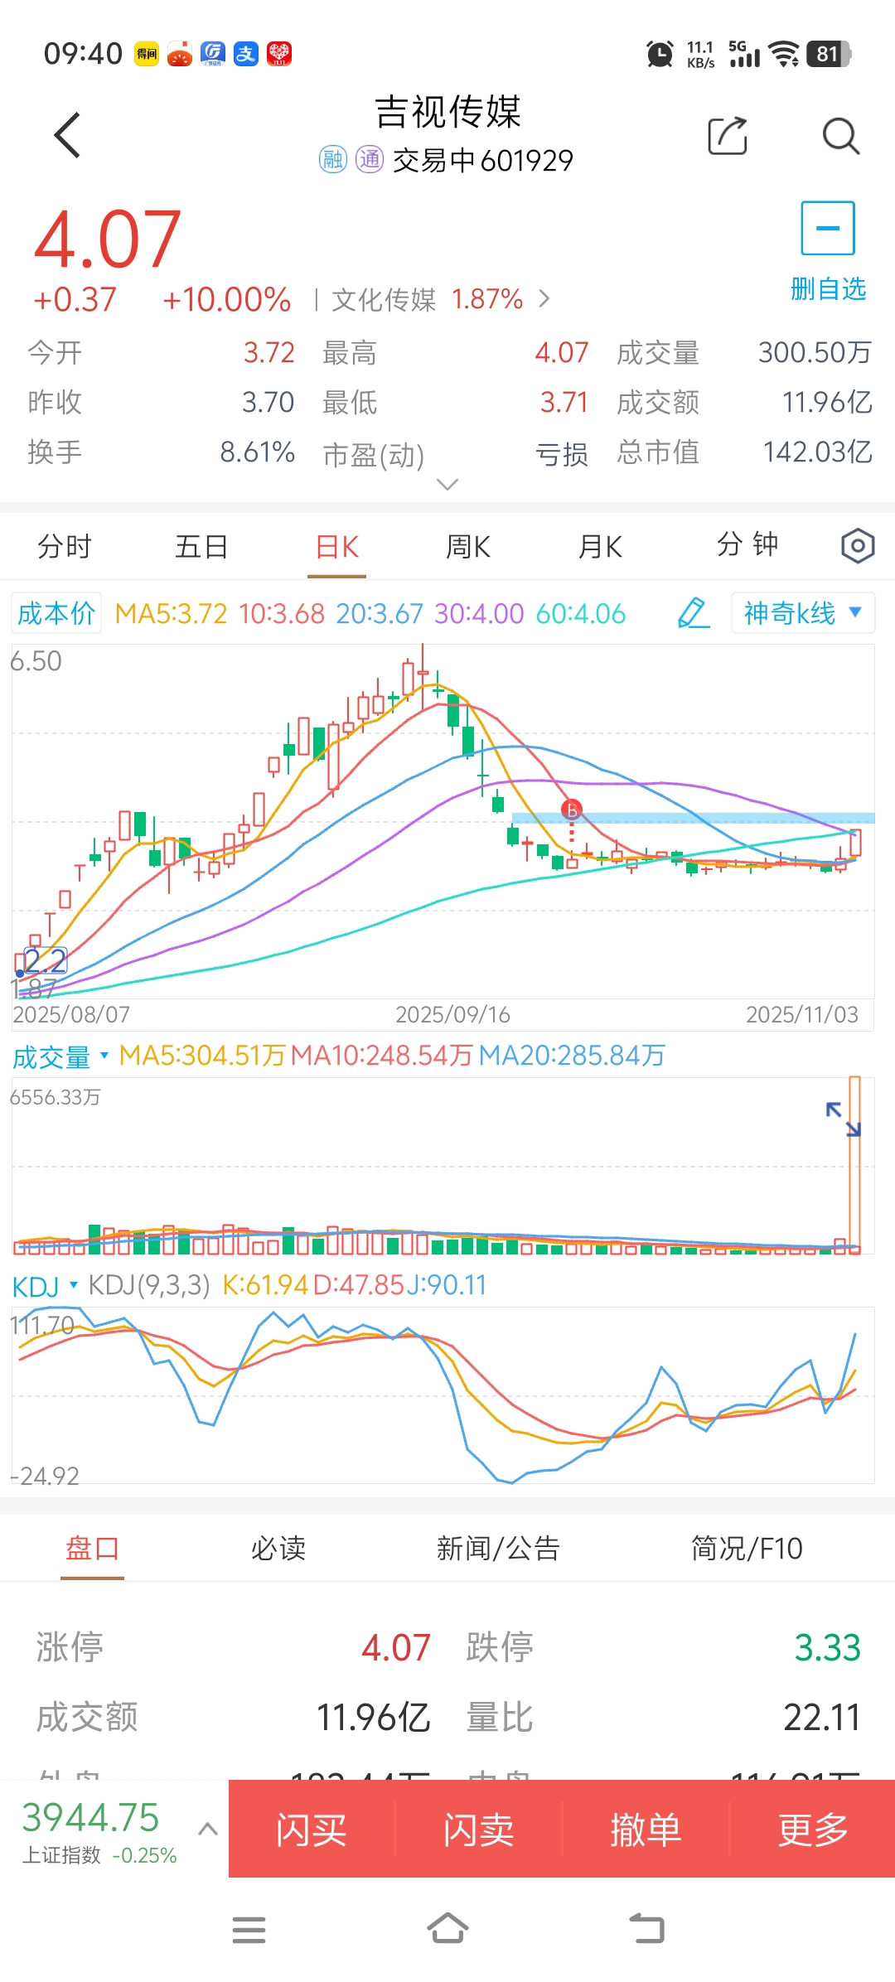Switch to the 周K chart tab
Image resolution: width=895 pixels, height=1982 pixels.
468,547
